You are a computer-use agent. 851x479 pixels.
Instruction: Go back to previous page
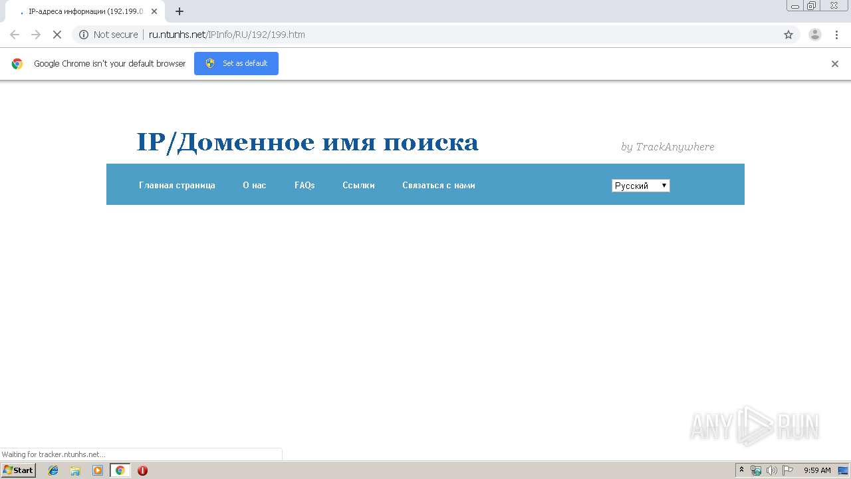tap(15, 35)
